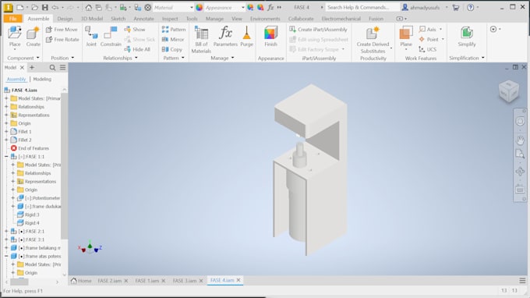Expand the Representations node under FASE 4.iam
530x298 pixels.
[x=6, y=115]
